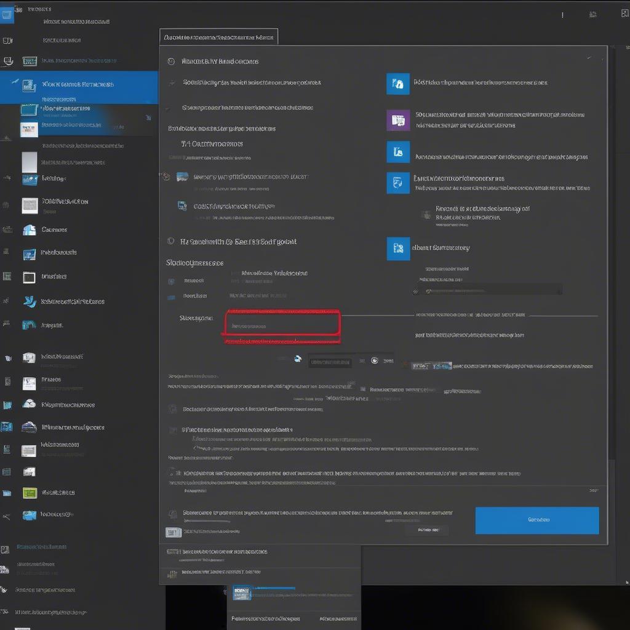Click the blue thumbnail in the strip under the dialog
This screenshot has width=630, height=630.
pos(242,592)
